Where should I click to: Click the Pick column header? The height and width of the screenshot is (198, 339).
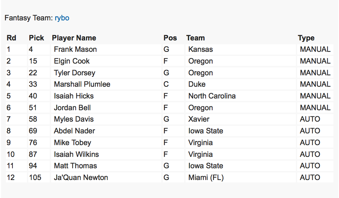click(36, 38)
